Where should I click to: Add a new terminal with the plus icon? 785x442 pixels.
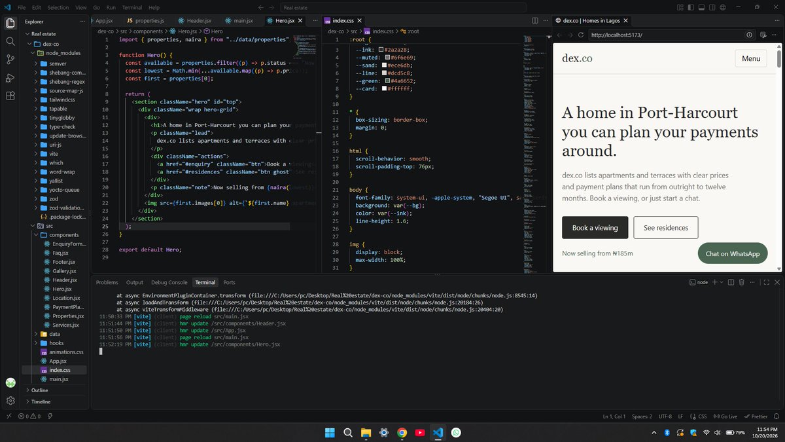715,282
